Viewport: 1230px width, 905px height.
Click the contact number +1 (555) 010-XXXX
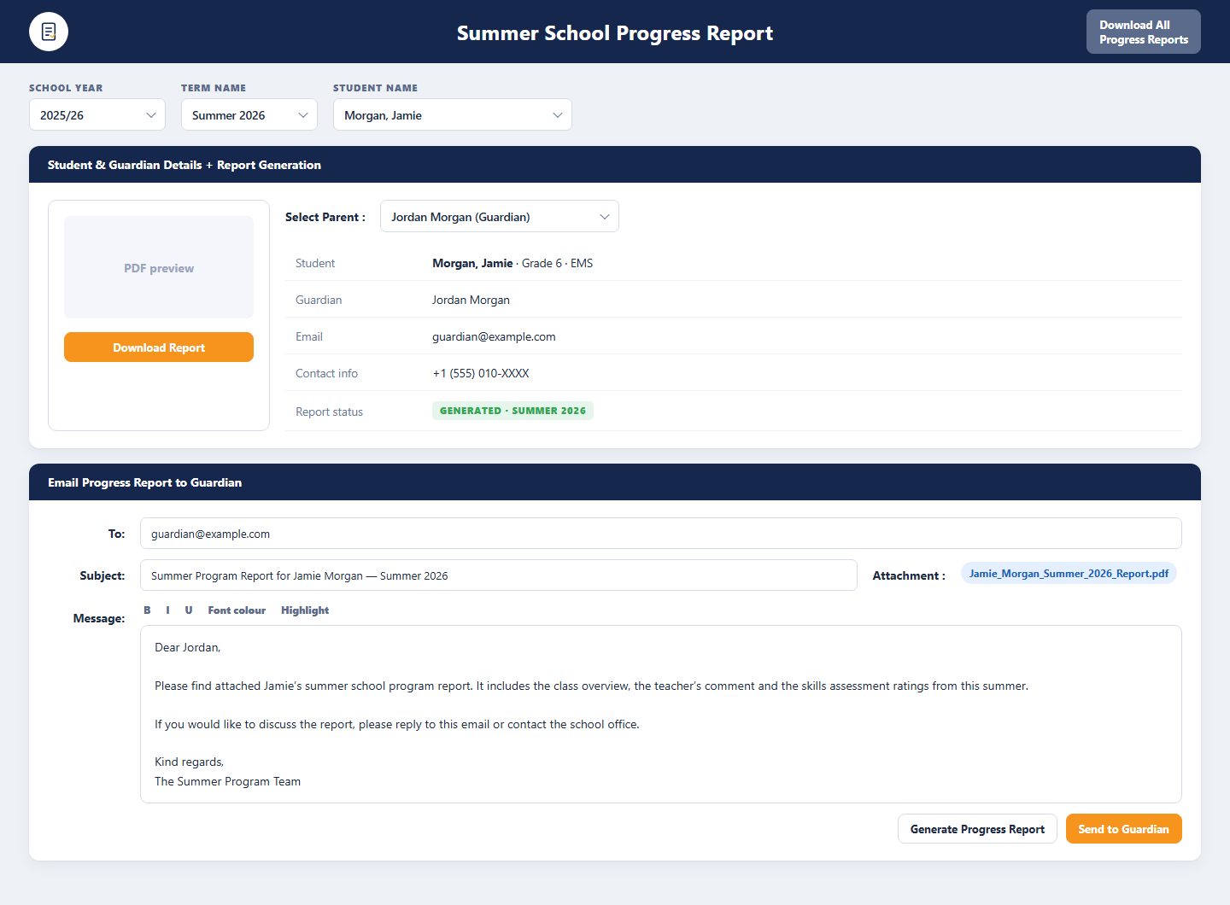coord(481,373)
